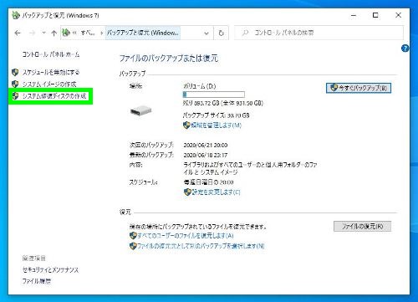Viewport: 418px width, 302px height.
Task: Open 領域を管理します(M) link
Action: pos(217,125)
